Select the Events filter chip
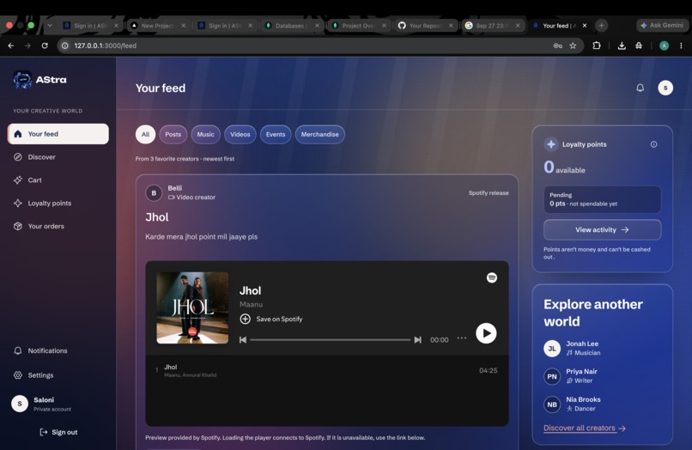692x450 pixels. 276,134
